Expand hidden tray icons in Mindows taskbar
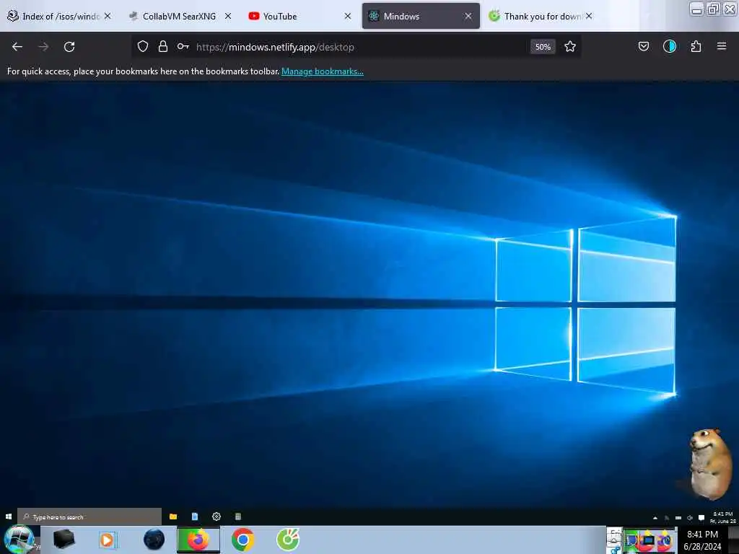Screen dimensions: 739x554 655,518
